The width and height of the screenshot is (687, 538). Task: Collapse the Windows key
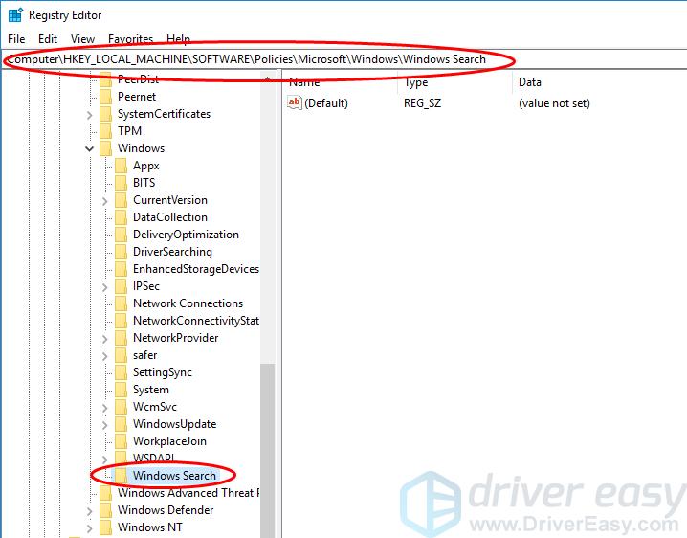[89, 149]
